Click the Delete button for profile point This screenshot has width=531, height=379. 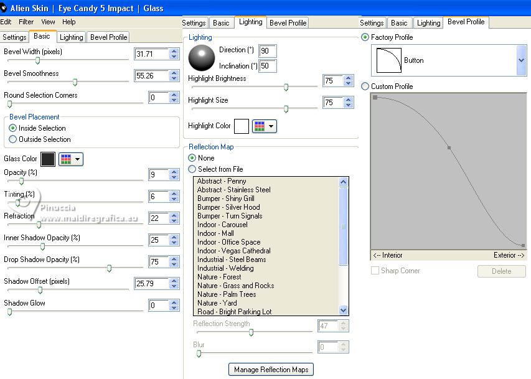click(x=502, y=271)
